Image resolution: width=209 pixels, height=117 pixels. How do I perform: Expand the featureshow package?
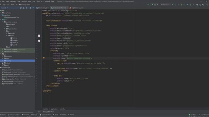pos(5,29)
